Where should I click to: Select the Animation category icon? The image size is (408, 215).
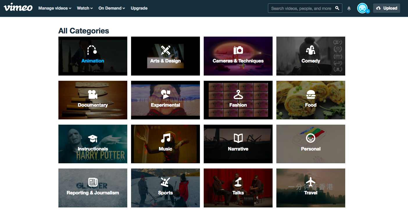click(93, 50)
